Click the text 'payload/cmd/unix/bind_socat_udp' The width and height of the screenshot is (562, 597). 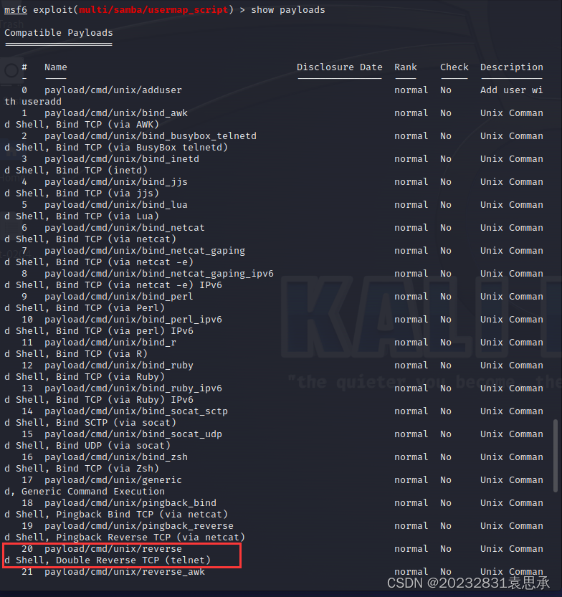coord(133,434)
